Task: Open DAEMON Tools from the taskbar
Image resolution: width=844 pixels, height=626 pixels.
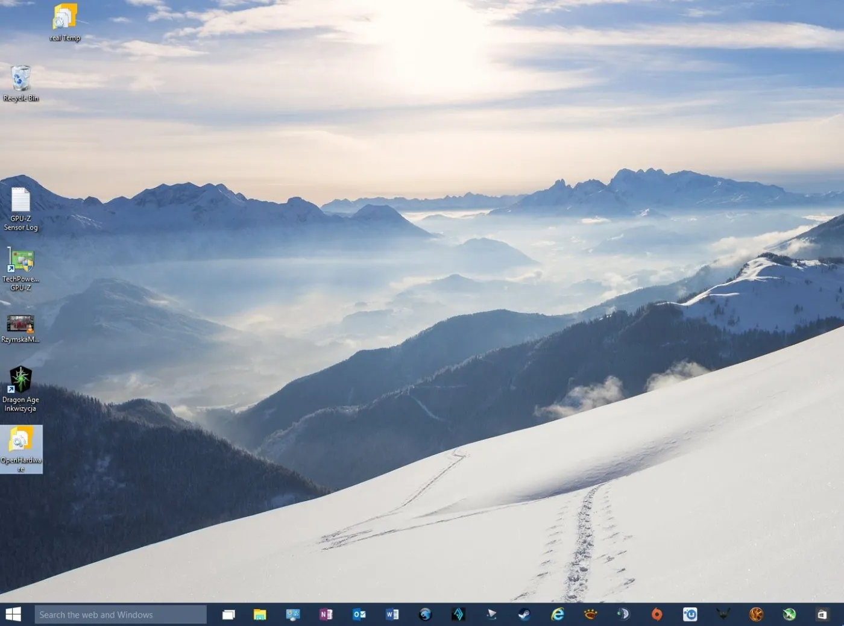Action: [x=623, y=614]
